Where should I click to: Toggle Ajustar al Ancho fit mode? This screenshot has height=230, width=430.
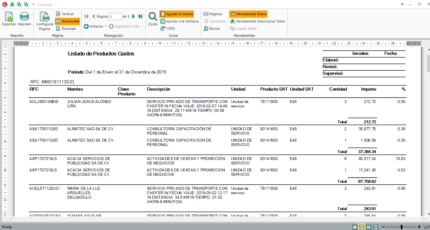pos(176,14)
